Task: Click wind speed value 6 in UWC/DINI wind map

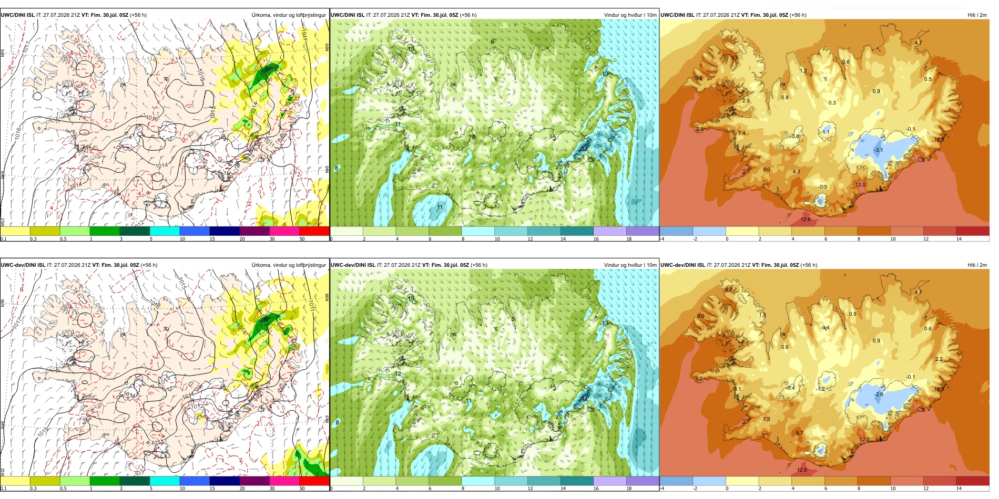Action: pyautogui.click(x=493, y=41)
